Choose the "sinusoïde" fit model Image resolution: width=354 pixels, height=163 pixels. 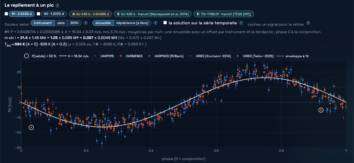tap(103, 23)
